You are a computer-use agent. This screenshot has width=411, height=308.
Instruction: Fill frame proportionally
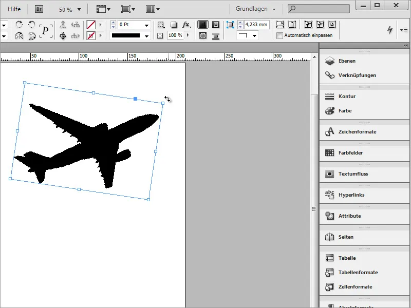click(x=280, y=25)
